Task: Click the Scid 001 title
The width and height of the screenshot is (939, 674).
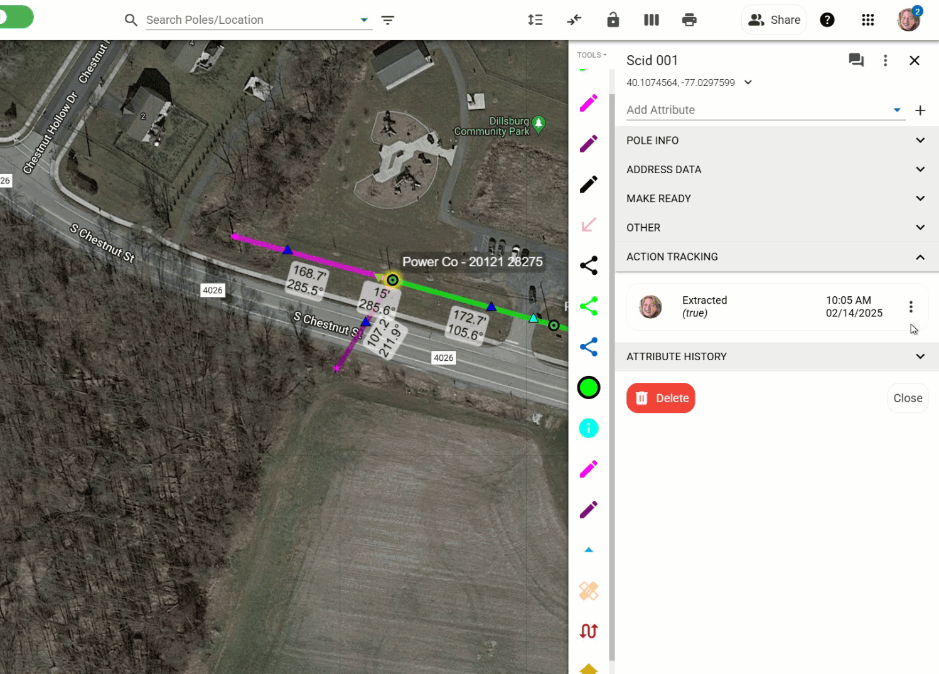Action: click(x=652, y=60)
